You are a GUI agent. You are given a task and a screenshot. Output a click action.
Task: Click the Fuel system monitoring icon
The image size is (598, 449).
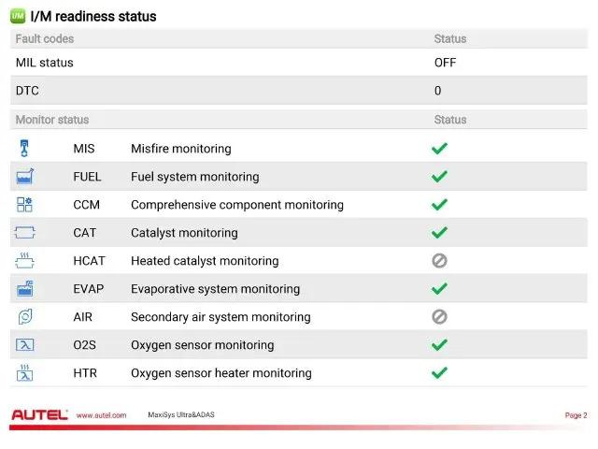pyautogui.click(x=25, y=177)
